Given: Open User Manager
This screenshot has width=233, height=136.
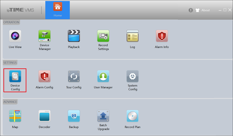Looking at the screenshot, I should (103, 76).
